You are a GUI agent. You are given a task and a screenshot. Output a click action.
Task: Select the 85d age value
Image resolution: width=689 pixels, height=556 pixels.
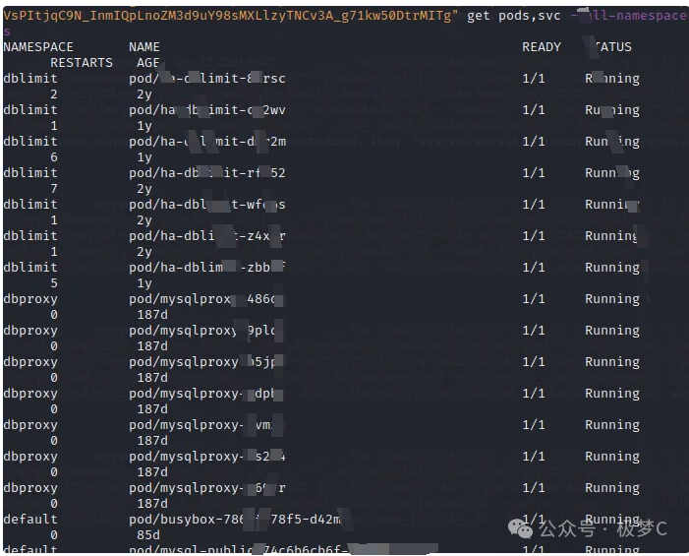[148, 535]
